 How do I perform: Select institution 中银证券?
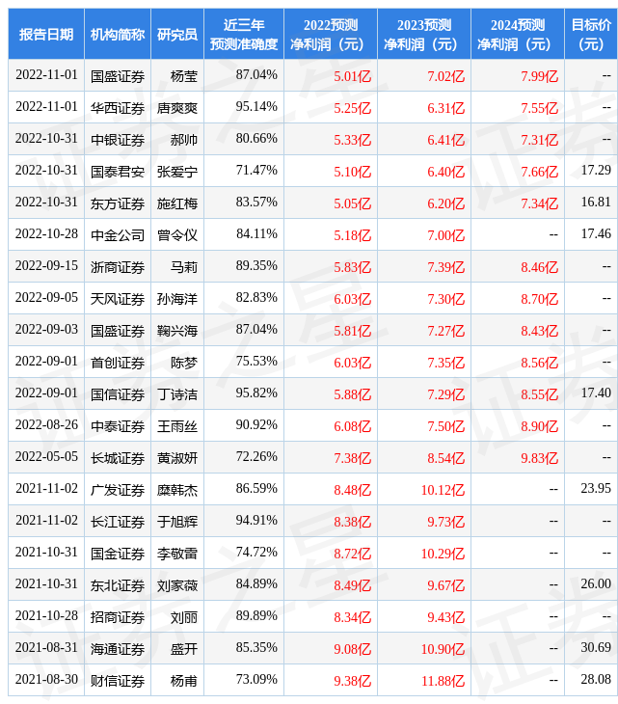pos(118,140)
